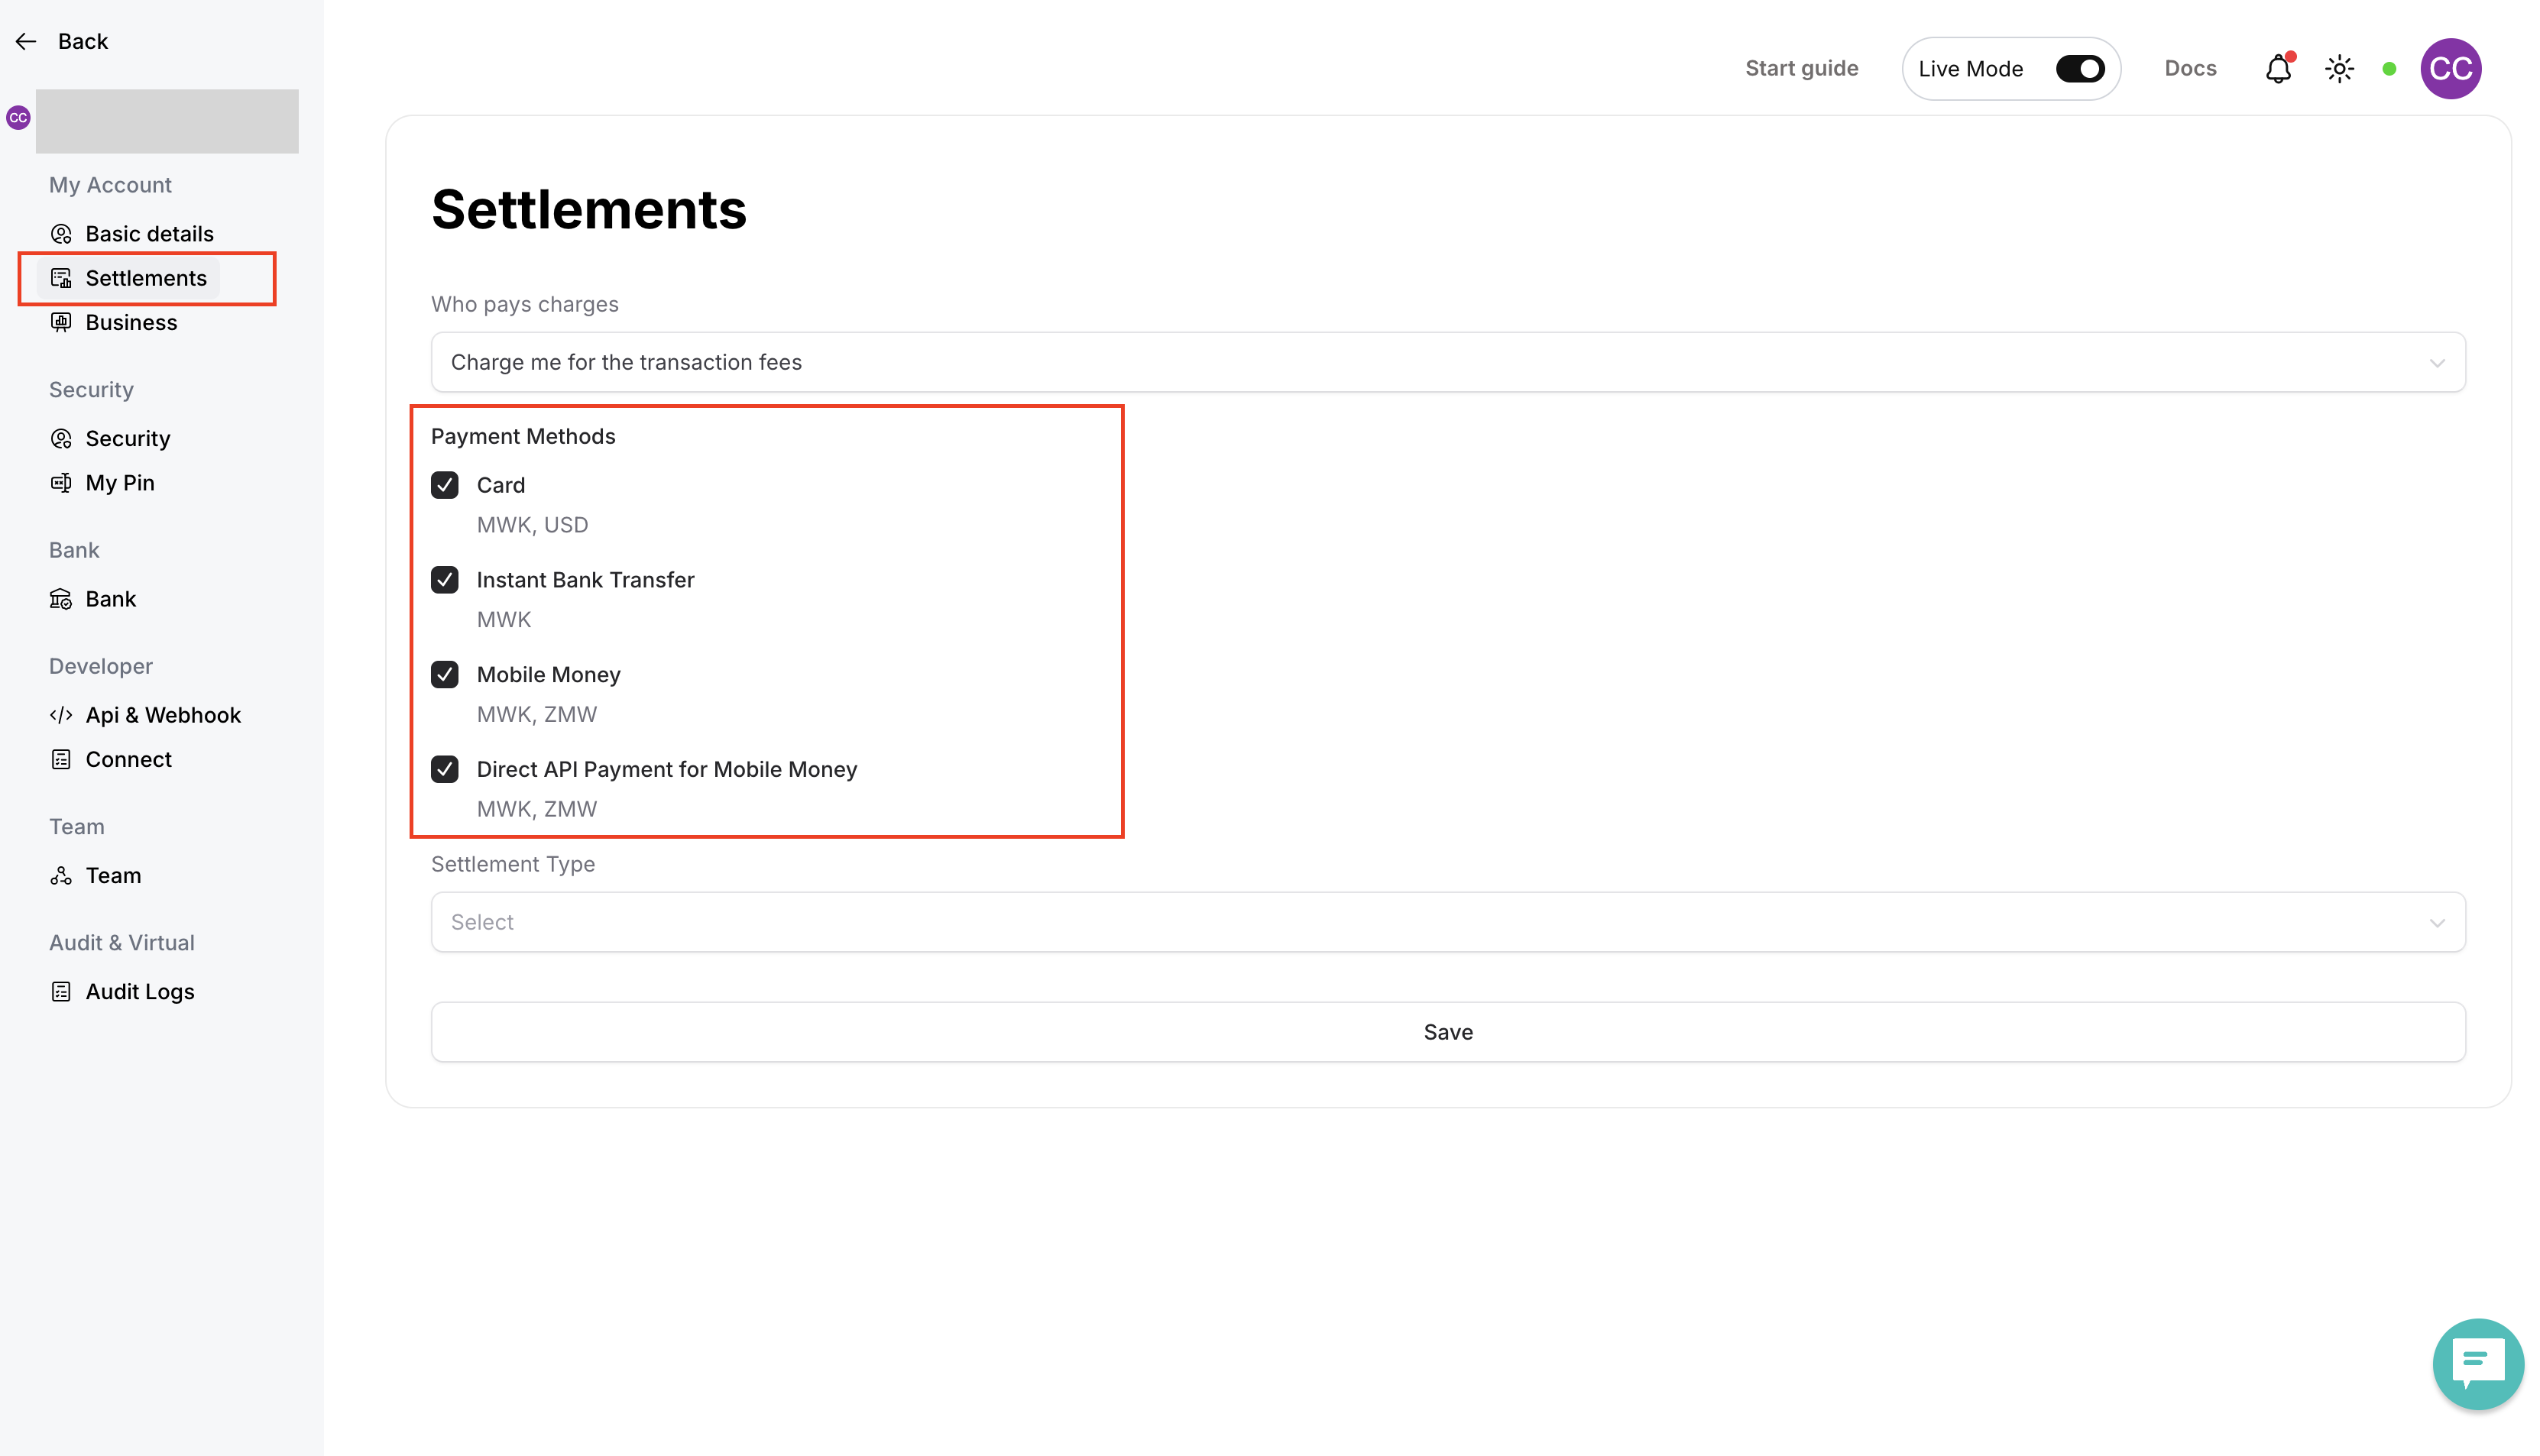Uncheck the Card payment method
The width and height of the screenshot is (2540, 1456).
click(445, 485)
